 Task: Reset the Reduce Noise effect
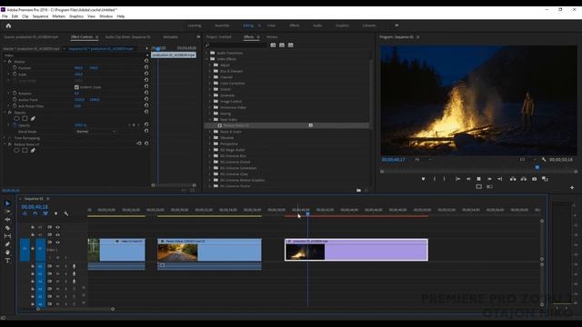tap(146, 144)
